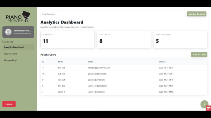Click the ID column header

[x=43, y=62]
